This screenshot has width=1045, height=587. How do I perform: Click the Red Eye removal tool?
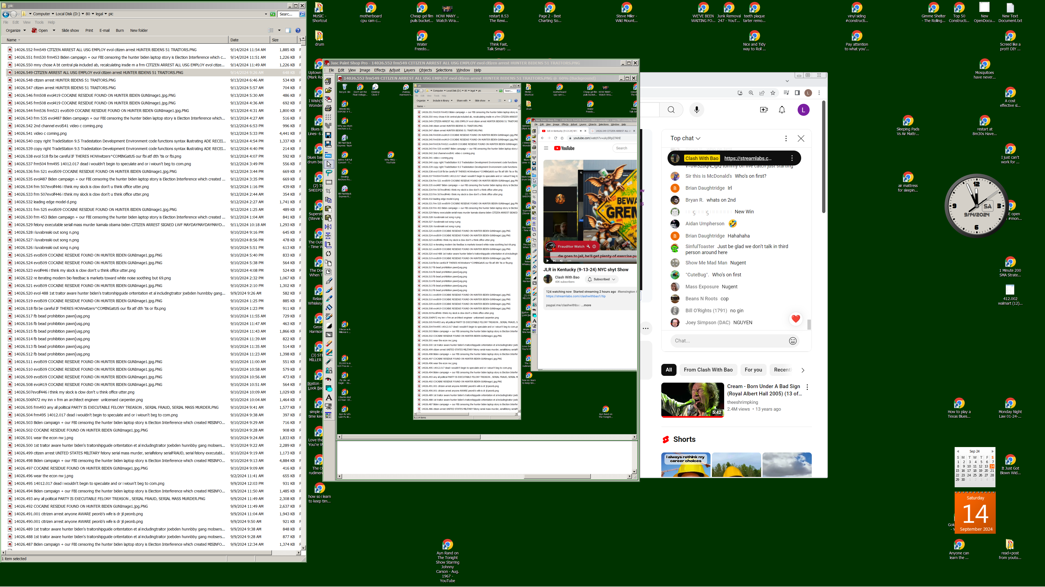tap(328, 379)
